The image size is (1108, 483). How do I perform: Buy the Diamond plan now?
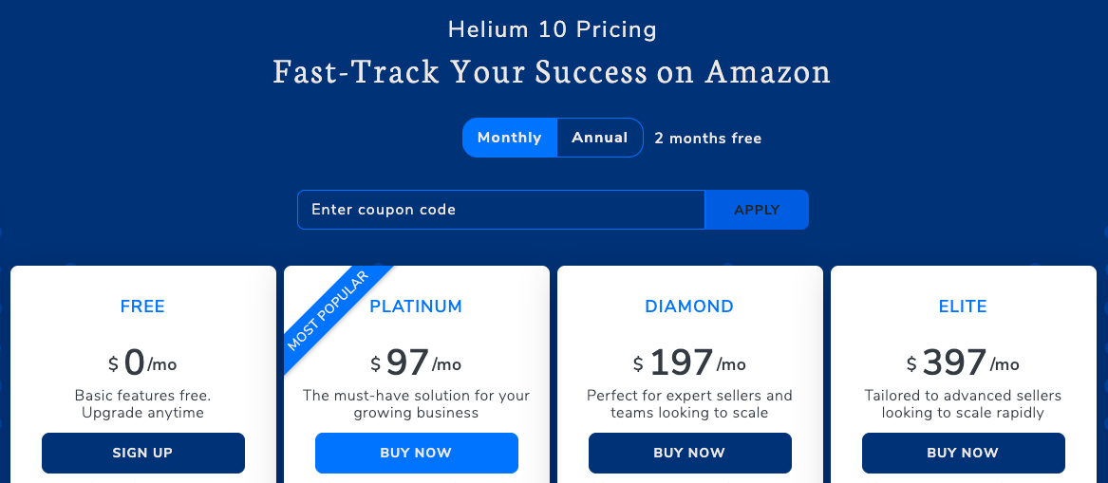pos(689,453)
